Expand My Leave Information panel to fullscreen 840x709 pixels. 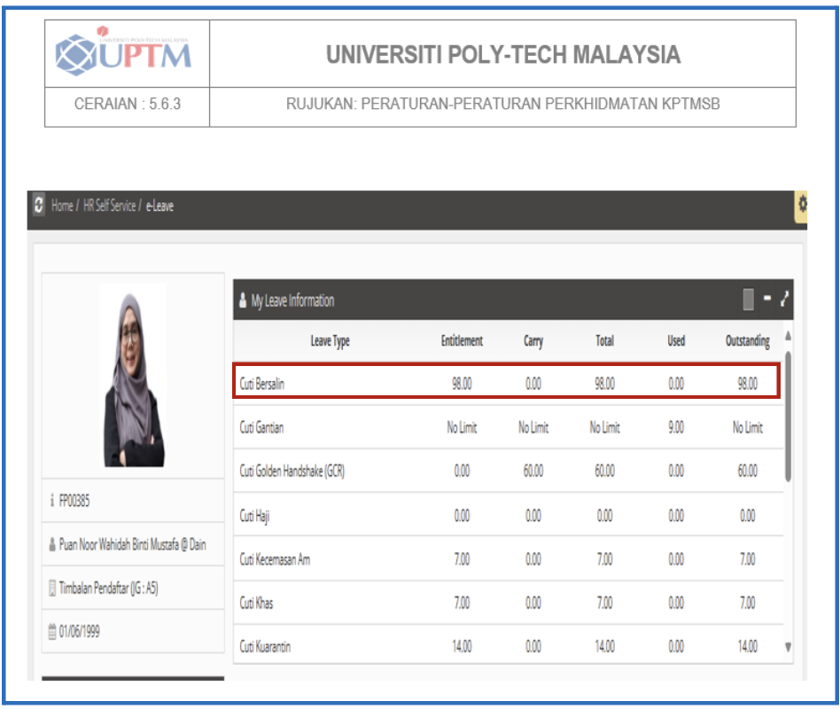pos(784,300)
